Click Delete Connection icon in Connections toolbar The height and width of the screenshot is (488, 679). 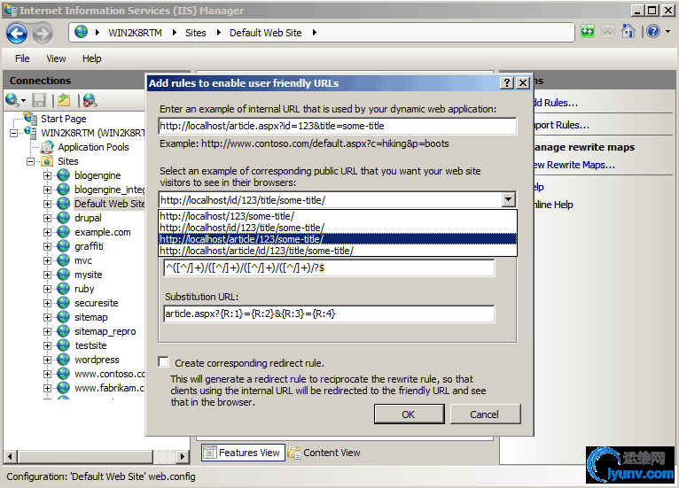pos(90,100)
